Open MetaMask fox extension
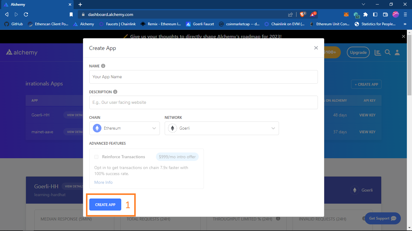 pyautogui.click(x=346, y=14)
